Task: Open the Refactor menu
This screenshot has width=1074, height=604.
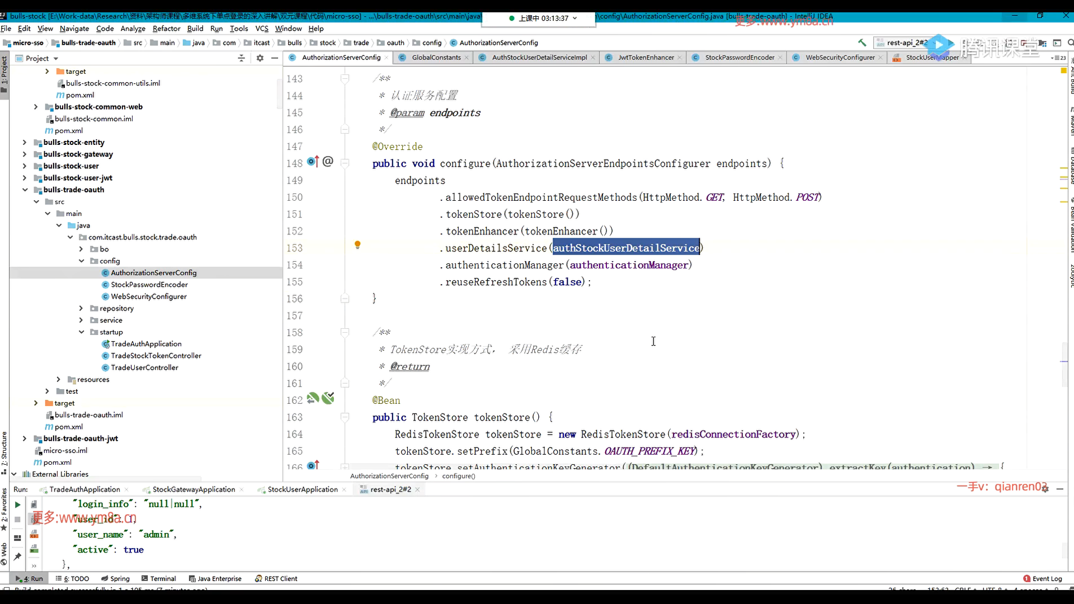Action: click(x=166, y=29)
